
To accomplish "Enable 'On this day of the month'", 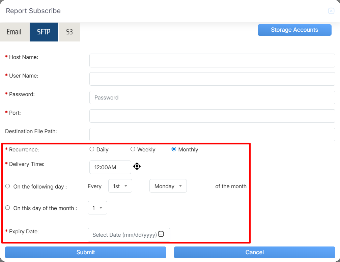I will pyautogui.click(x=8, y=208).
